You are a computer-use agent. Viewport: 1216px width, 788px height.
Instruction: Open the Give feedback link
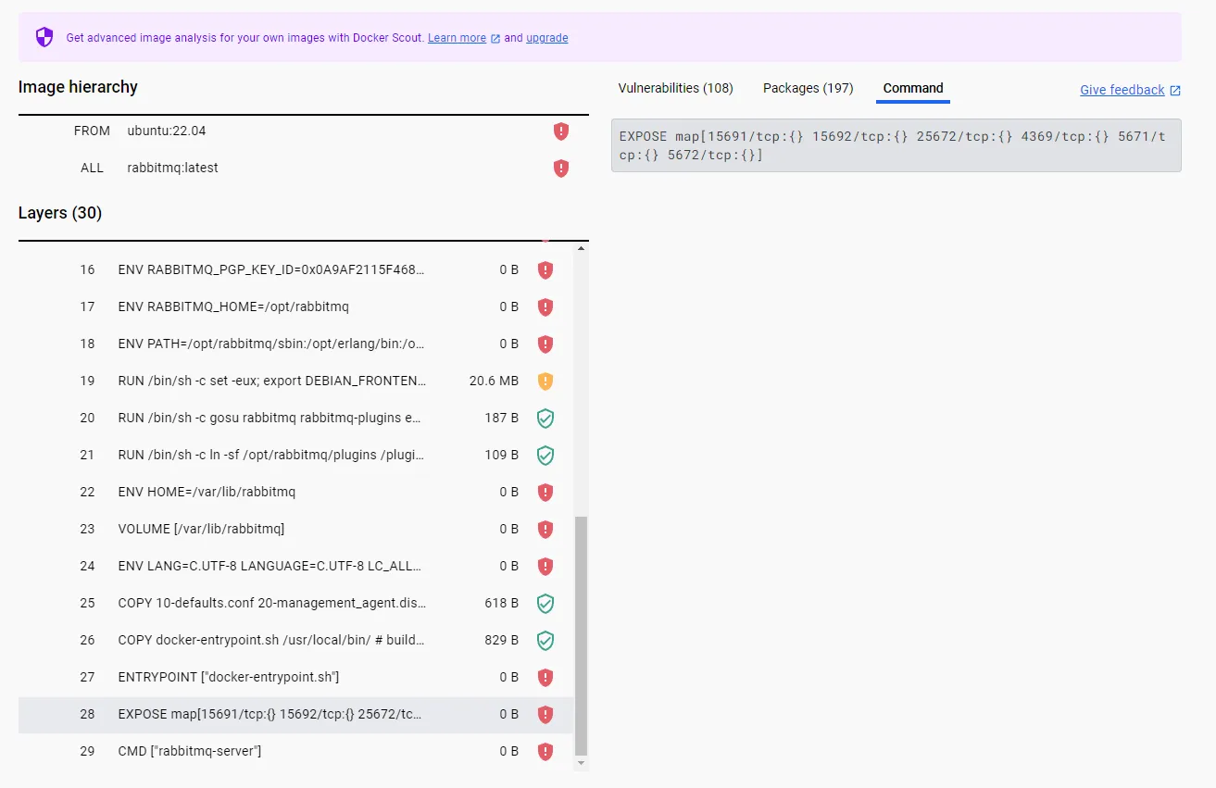(1121, 90)
